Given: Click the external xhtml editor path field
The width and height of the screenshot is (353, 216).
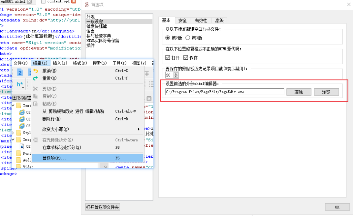Looking at the screenshot, I should point(224,92).
